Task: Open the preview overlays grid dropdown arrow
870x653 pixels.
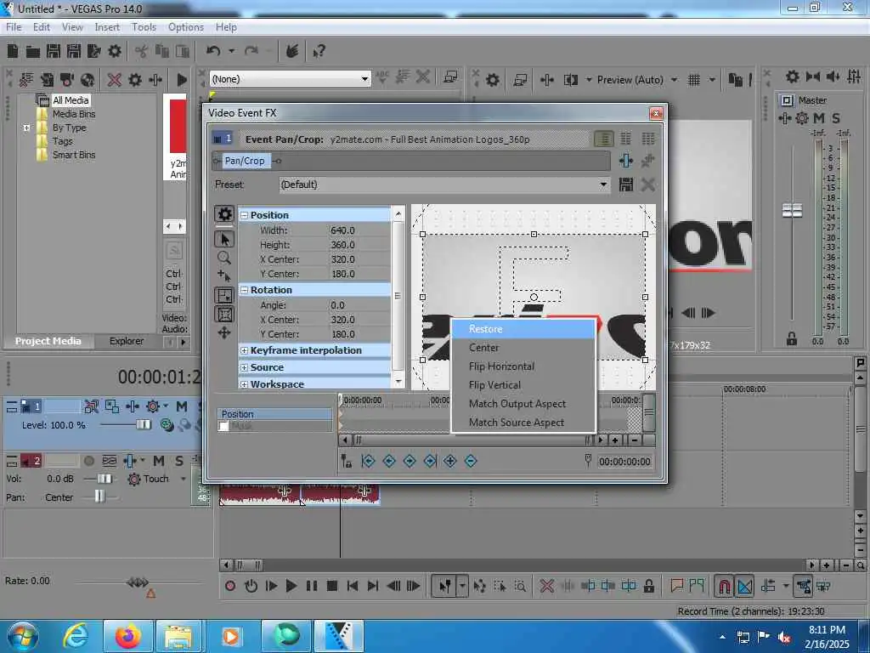Action: (x=712, y=80)
